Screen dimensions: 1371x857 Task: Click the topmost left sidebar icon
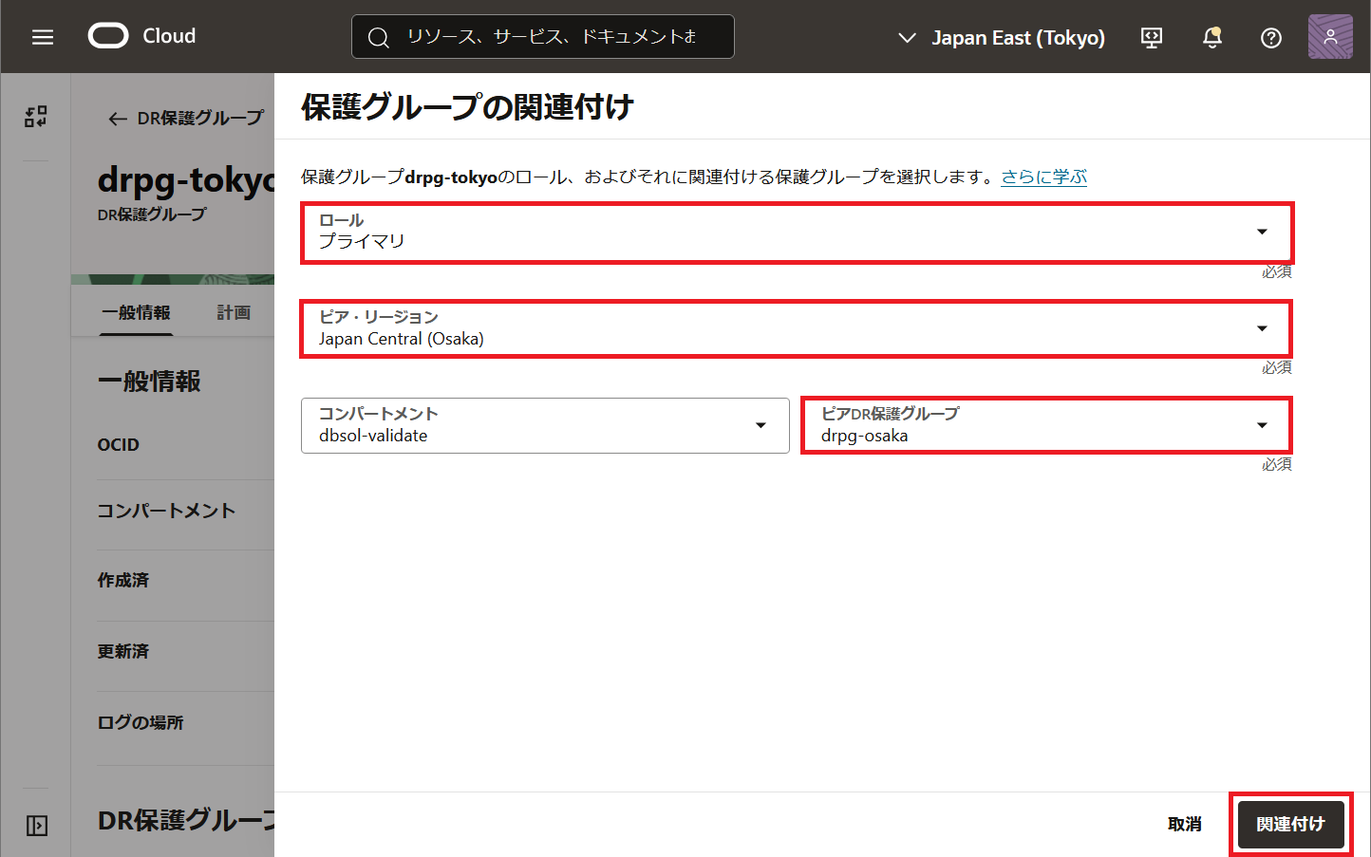click(35, 116)
